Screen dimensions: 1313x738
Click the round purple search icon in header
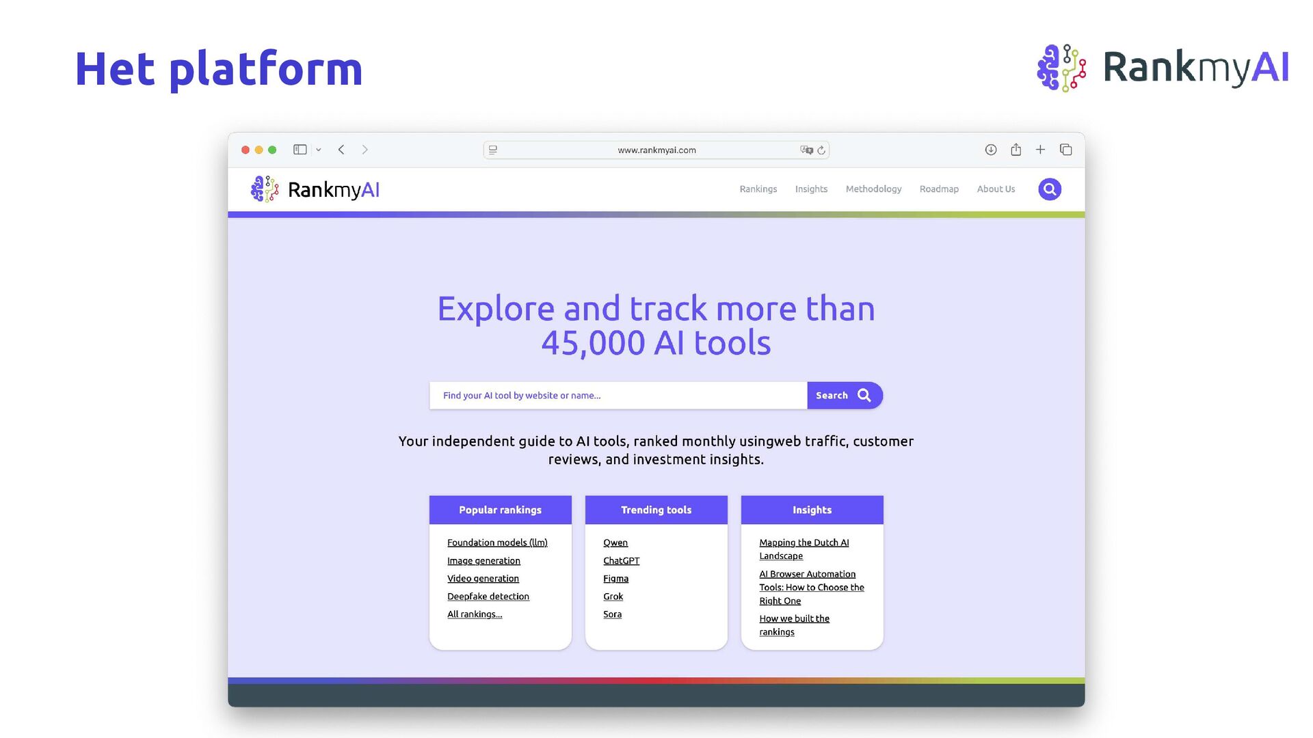(x=1050, y=189)
